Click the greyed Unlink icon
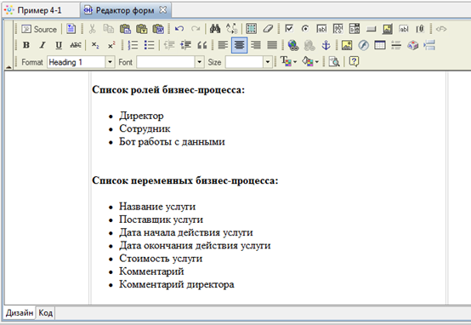Viewport: 471px width, 325px height. [x=309, y=45]
